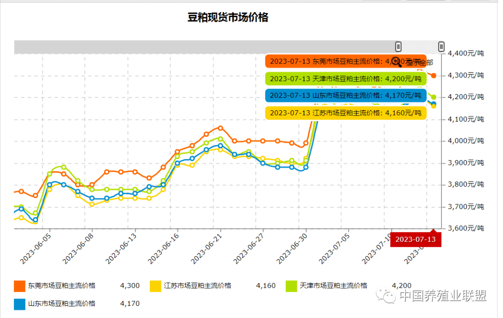Grab the right range scrollbar handle
This screenshot has height=318, width=503.
(441, 47)
